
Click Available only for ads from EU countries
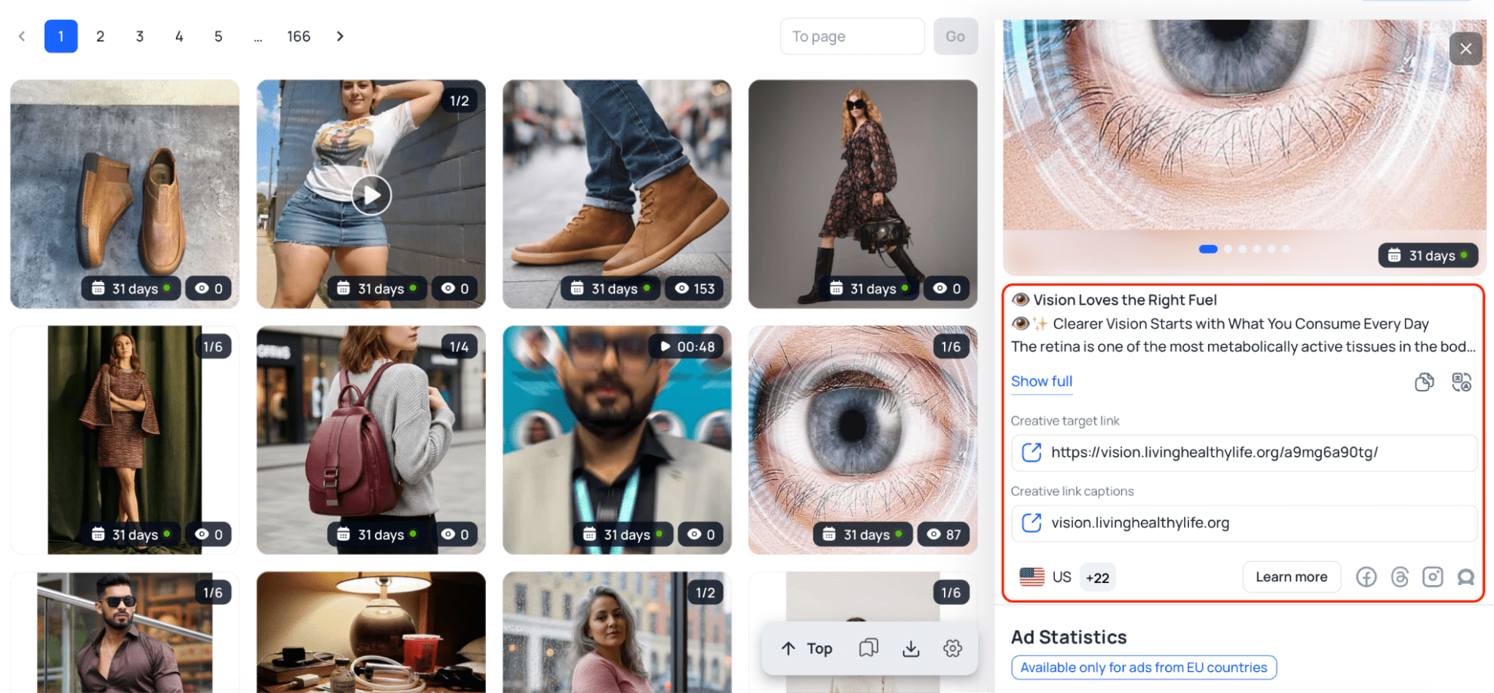(x=1143, y=667)
